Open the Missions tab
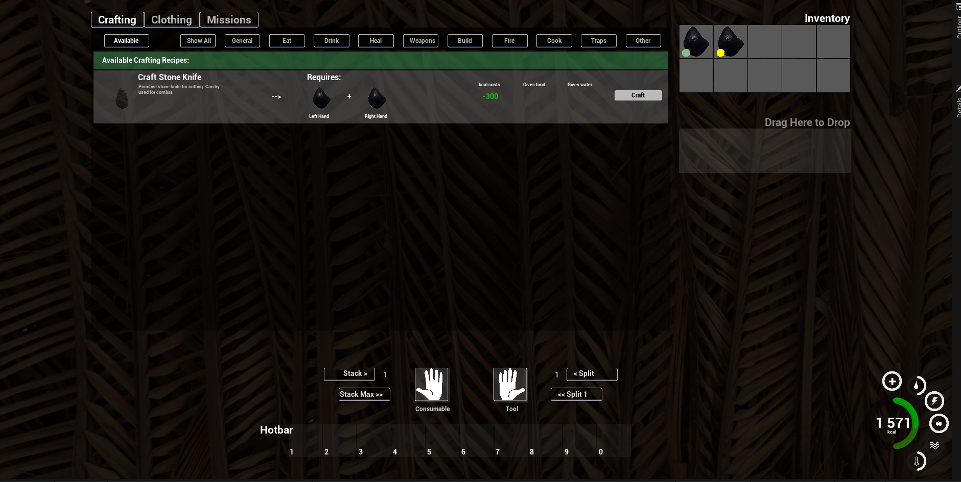The width and height of the screenshot is (961, 482). (229, 20)
